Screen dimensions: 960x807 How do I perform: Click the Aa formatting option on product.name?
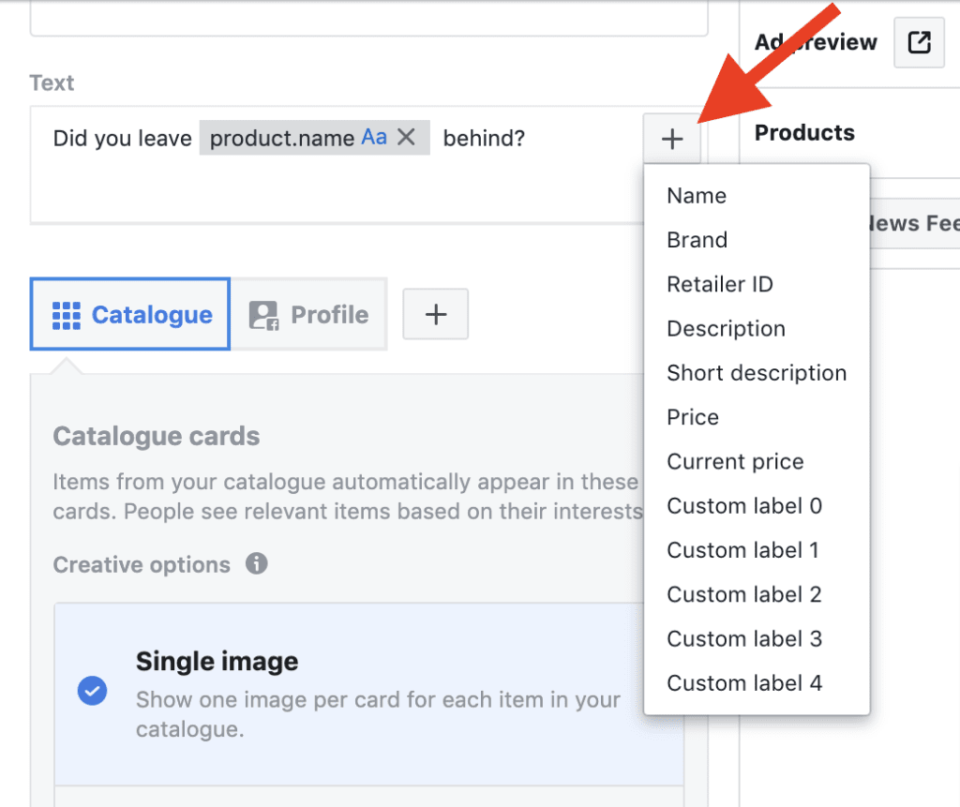pos(374,138)
